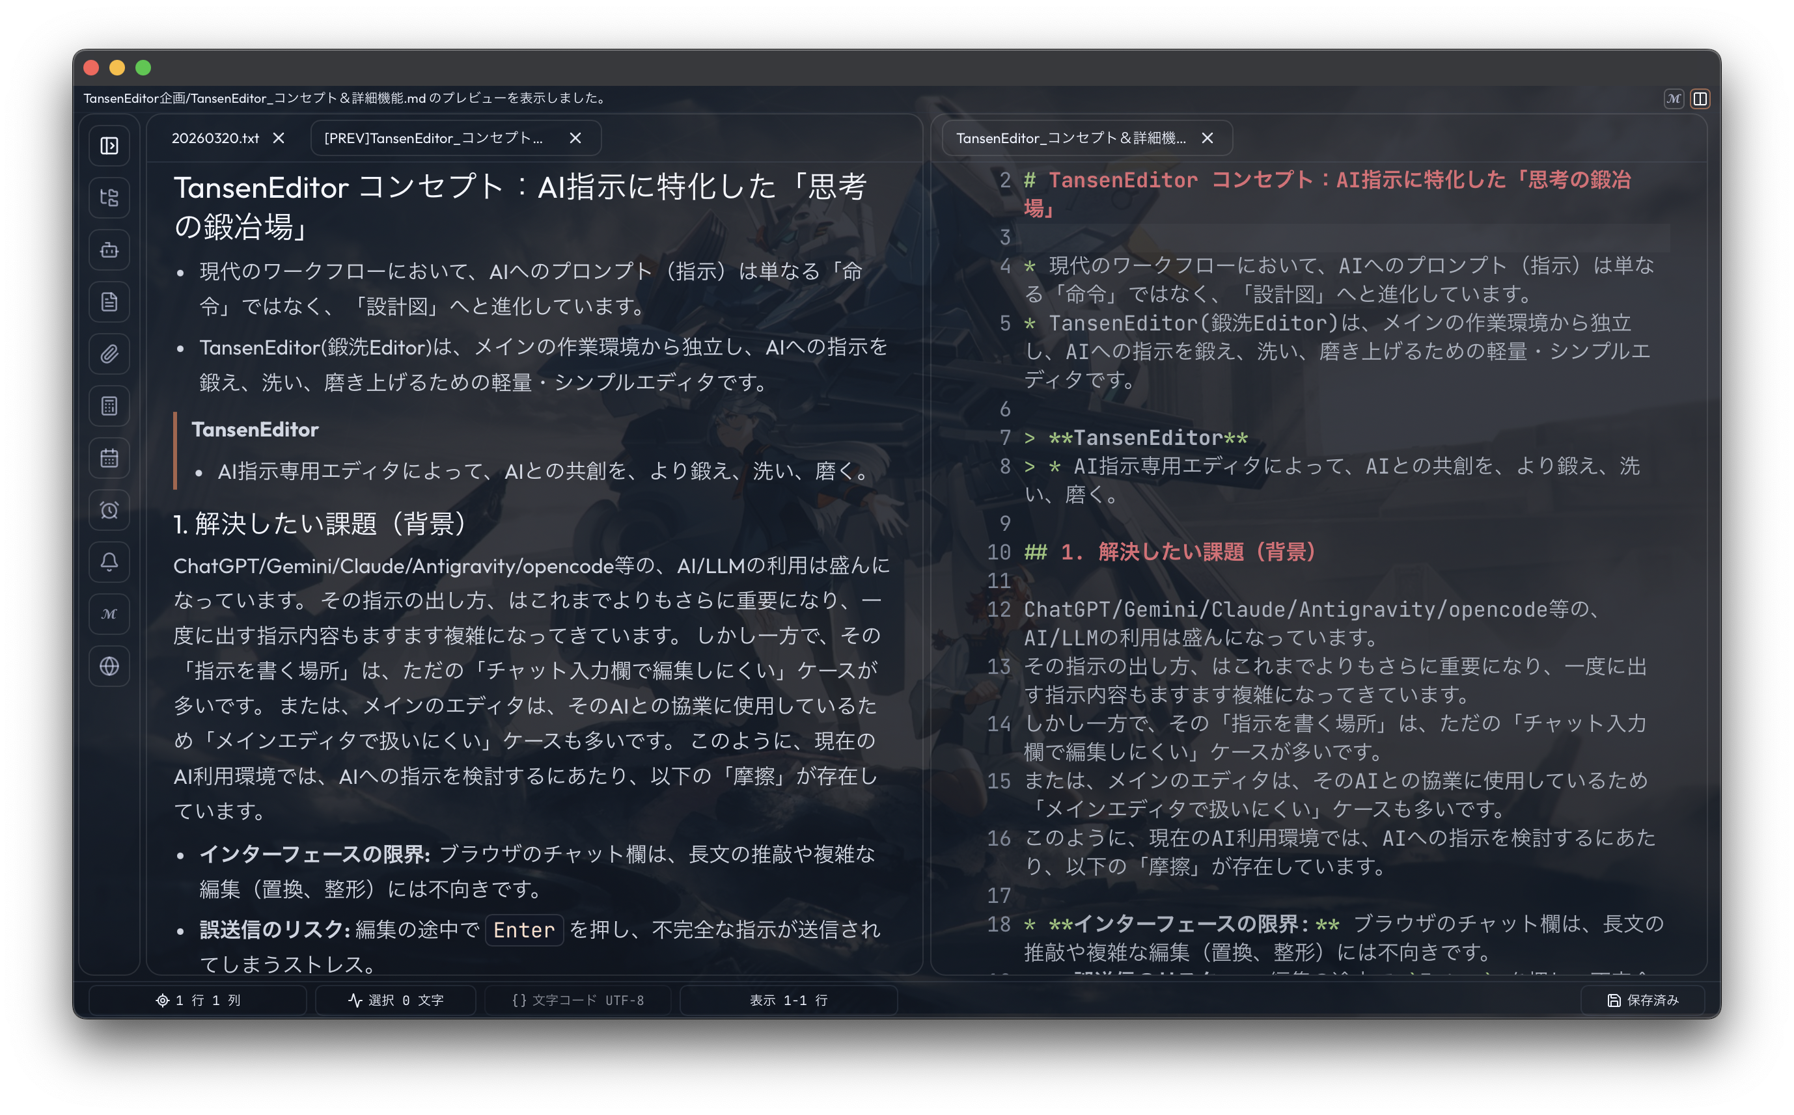Click the 文字コード UTF-8 encoding status
Image resolution: width=1794 pixels, height=1115 pixels.
(577, 1001)
